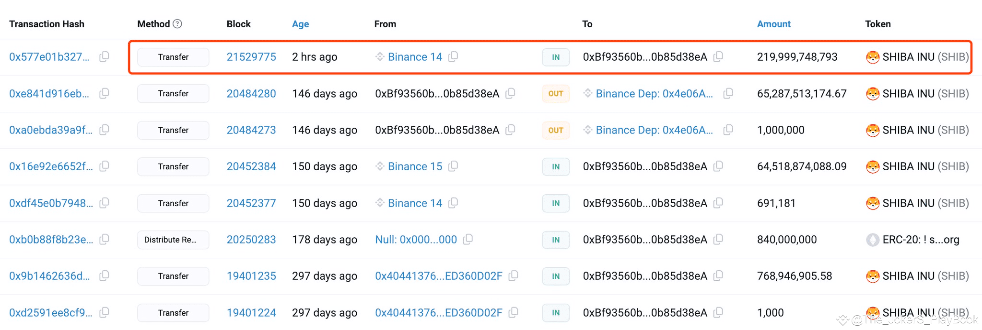
Task: Open ERC-20: ! s...org token link
Action: [x=921, y=239]
